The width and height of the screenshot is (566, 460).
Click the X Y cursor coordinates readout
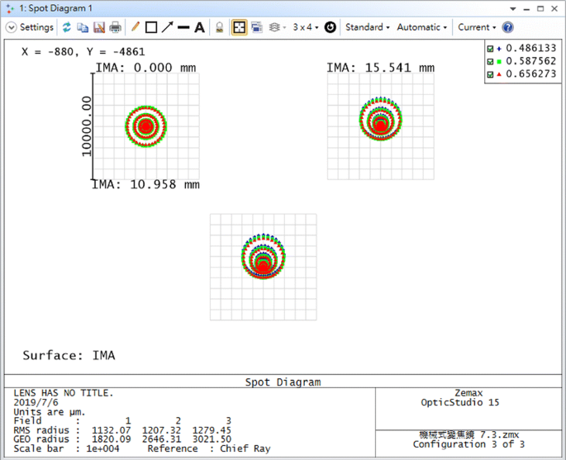(x=83, y=51)
